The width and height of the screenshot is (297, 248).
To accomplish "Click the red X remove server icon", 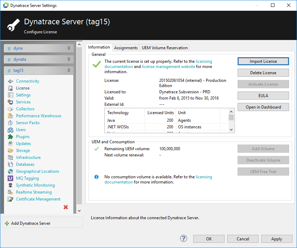I will coord(66,207).
